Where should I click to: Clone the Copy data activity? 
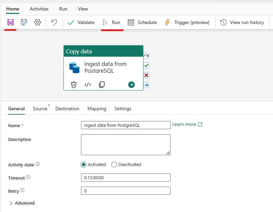pyautogui.click(x=102, y=85)
